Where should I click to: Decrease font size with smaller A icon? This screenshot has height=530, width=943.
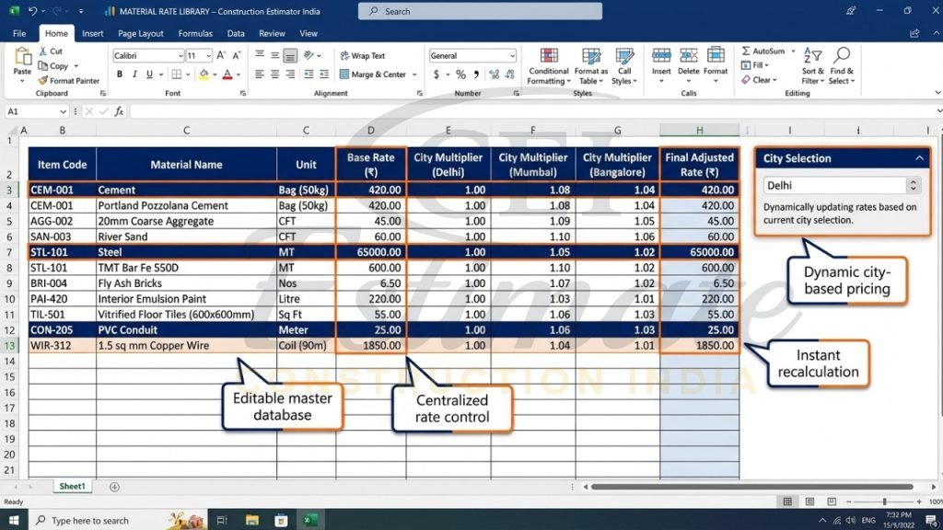tap(237, 55)
